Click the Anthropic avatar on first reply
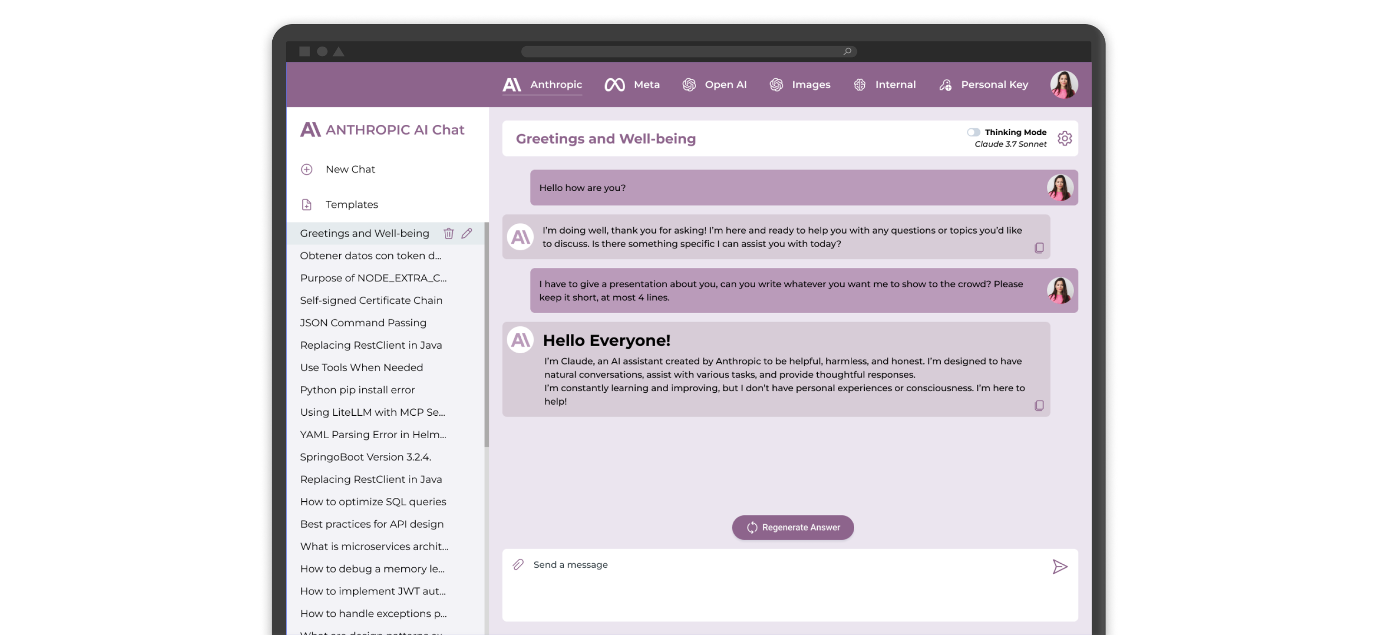1376x635 pixels. pos(520,237)
